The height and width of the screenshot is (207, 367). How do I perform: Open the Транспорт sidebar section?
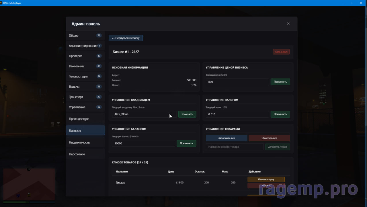click(85, 97)
